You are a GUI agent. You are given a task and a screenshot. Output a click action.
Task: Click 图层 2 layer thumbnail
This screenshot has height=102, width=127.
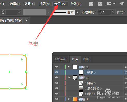click(x=75, y=78)
